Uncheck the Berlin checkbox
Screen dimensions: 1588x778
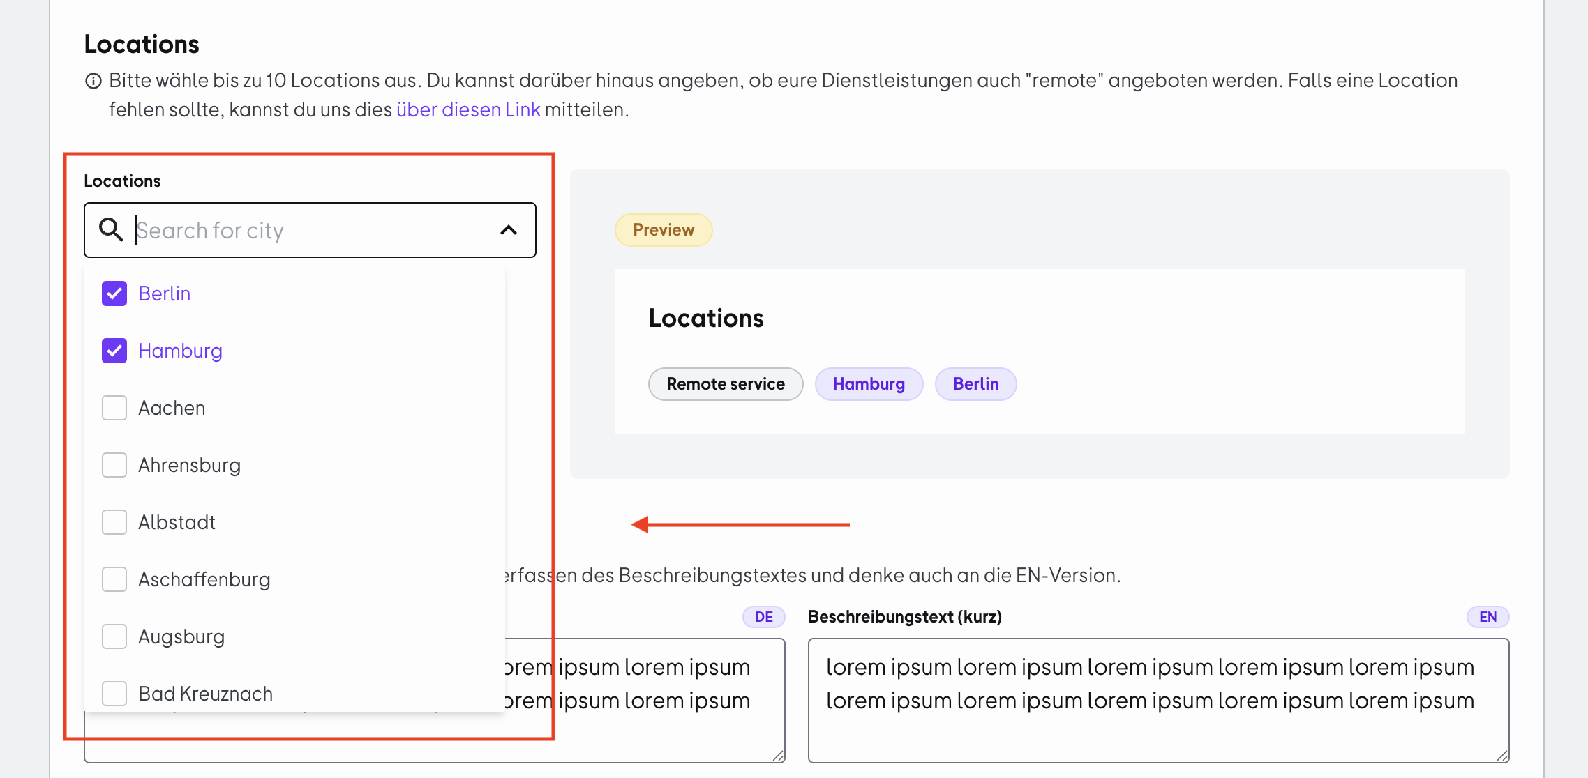click(x=114, y=293)
